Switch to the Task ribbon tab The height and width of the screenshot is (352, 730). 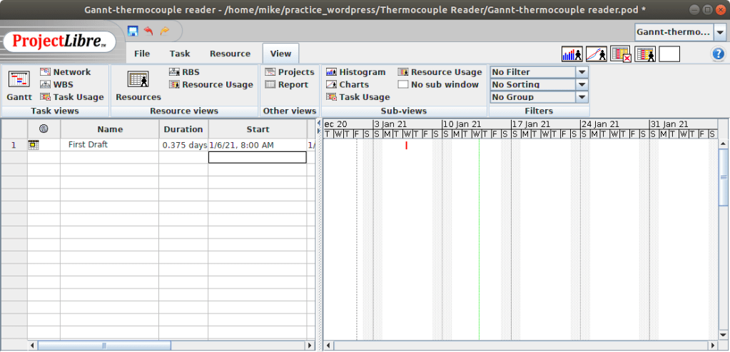click(x=180, y=54)
